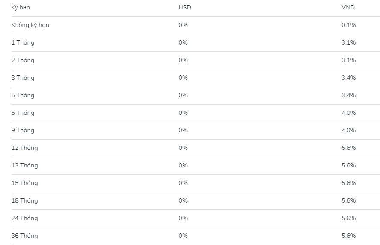
Task: Click the USD rate for 36 Tháng
Action: [x=183, y=236]
